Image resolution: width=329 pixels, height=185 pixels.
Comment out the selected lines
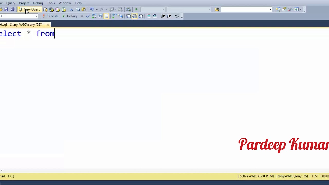click(x=149, y=16)
